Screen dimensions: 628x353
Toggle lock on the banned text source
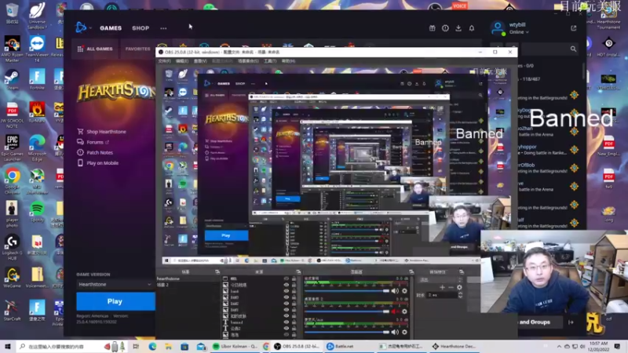pyautogui.click(x=294, y=322)
